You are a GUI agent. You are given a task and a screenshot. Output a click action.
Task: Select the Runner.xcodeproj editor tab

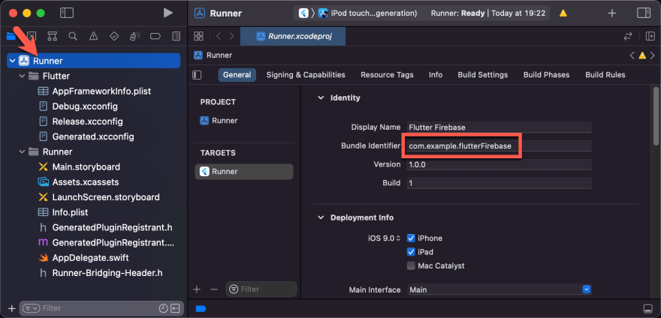293,36
